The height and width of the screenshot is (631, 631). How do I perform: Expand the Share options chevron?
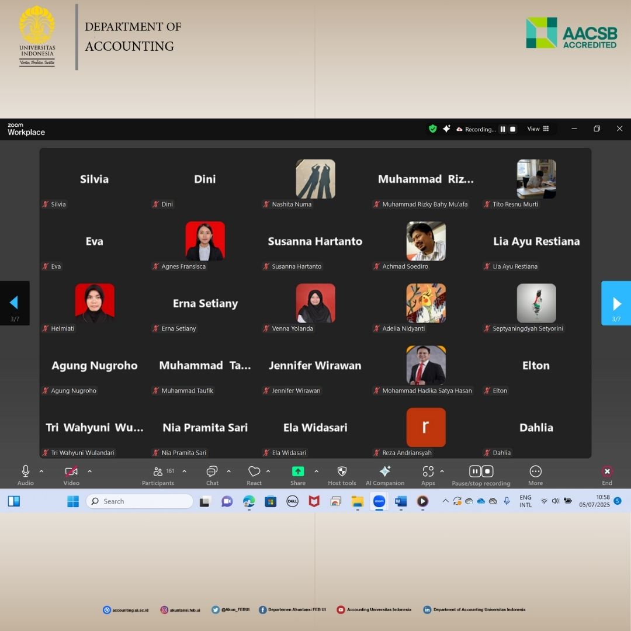(317, 471)
